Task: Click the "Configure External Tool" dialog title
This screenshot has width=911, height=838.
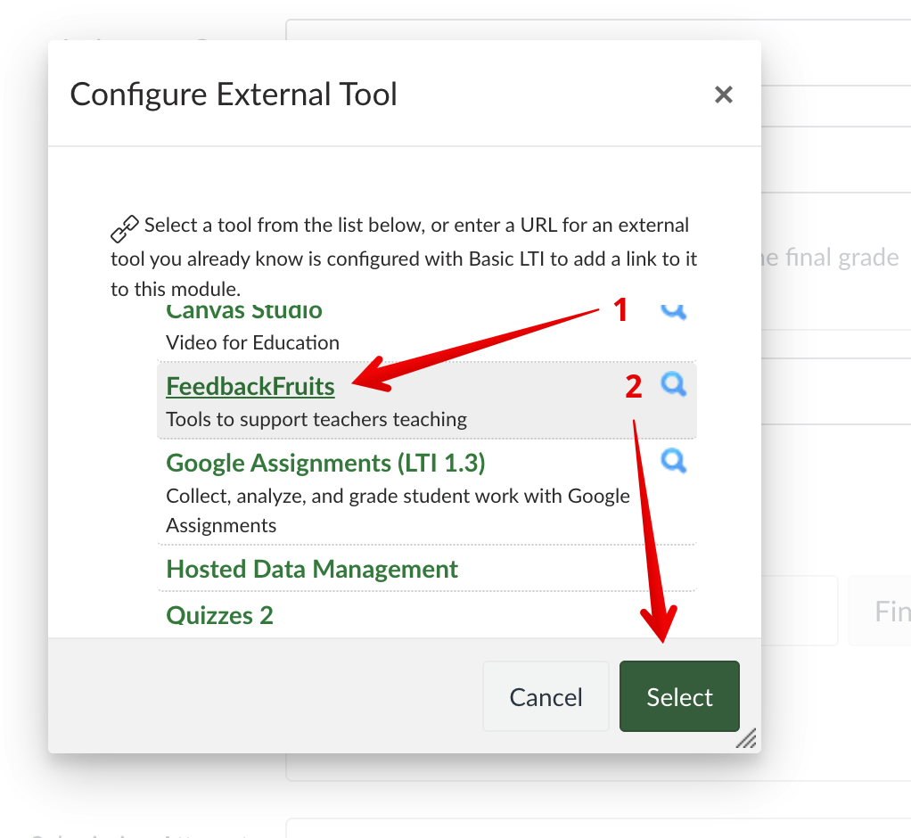Action: point(234,94)
